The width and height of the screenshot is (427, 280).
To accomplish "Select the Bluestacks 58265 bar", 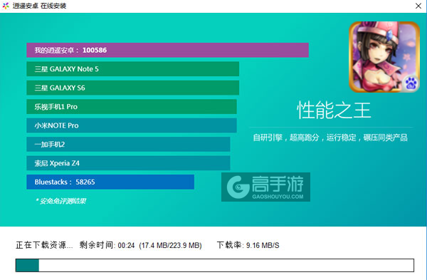I will click(110, 182).
